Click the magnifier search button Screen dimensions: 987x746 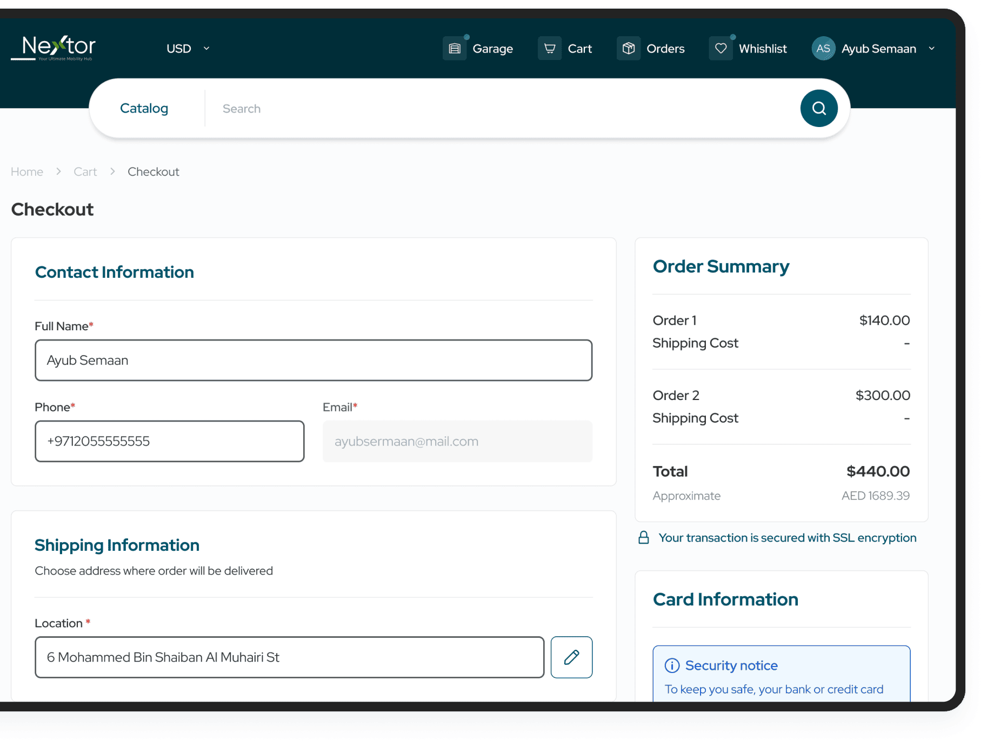pos(819,109)
